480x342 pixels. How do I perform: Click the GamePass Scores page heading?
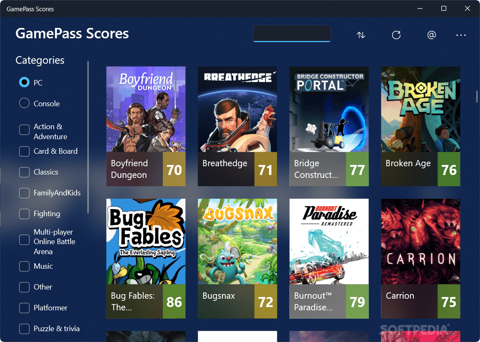pos(72,33)
